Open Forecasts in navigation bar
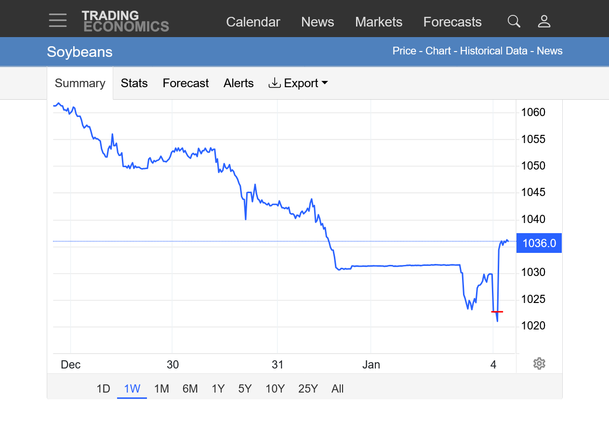 point(452,22)
